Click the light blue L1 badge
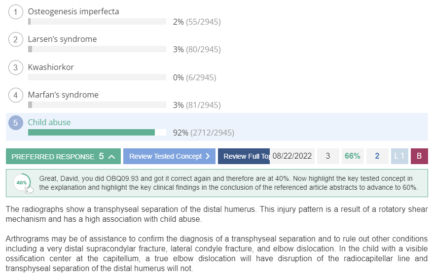The width and height of the screenshot is (433, 275). coord(399,156)
